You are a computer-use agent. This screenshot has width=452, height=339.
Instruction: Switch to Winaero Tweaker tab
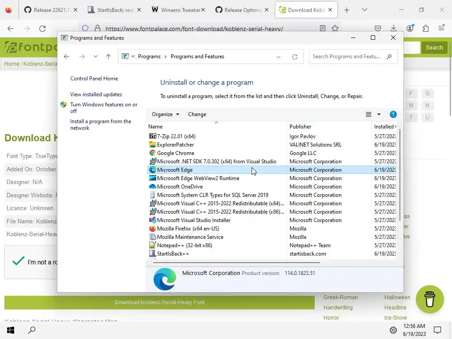click(178, 10)
